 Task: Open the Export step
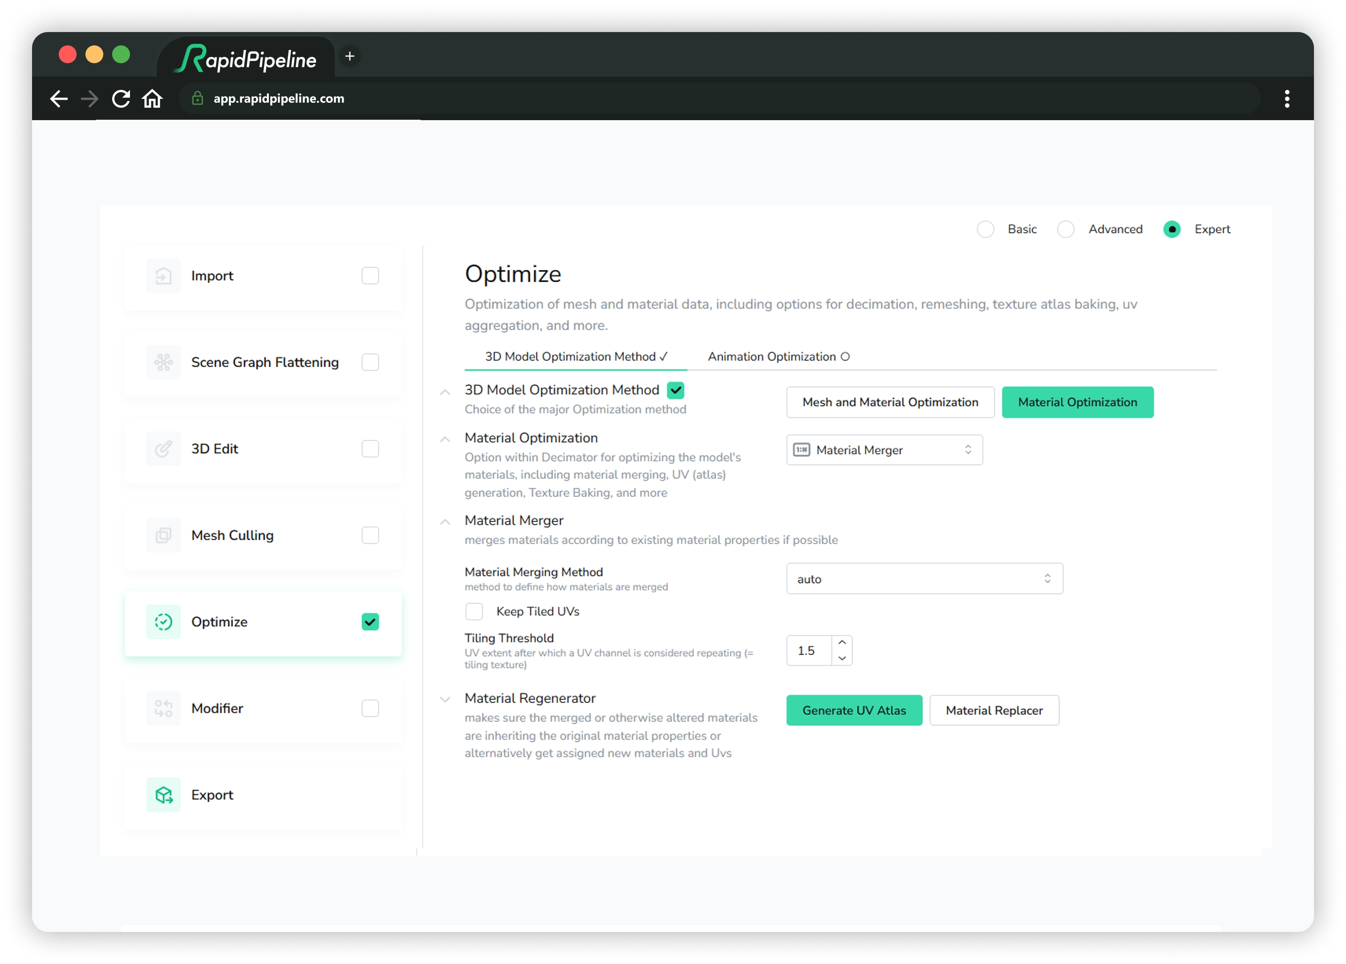click(264, 795)
